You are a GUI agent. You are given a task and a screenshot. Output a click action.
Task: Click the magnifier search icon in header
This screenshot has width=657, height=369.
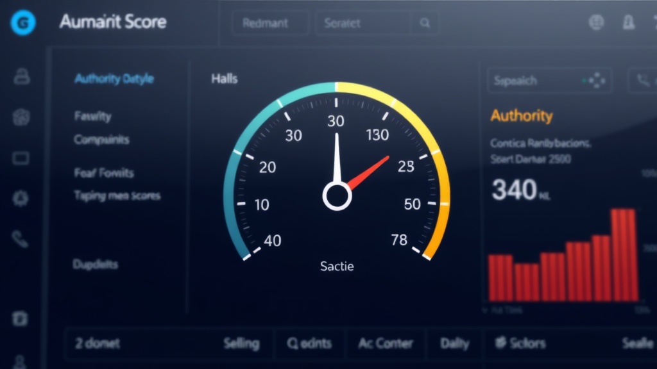coord(425,23)
